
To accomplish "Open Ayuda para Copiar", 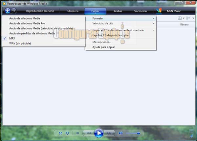I will tap(120, 47).
